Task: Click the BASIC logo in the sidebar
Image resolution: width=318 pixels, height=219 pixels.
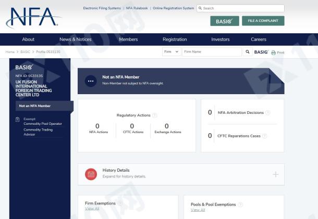Action: 24,67
